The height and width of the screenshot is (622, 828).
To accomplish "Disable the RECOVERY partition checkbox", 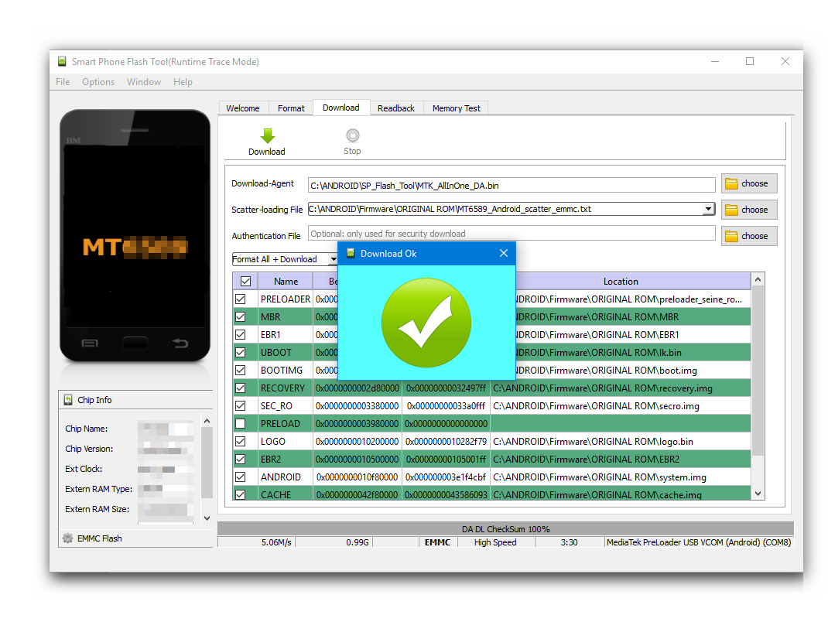I will click(x=245, y=388).
